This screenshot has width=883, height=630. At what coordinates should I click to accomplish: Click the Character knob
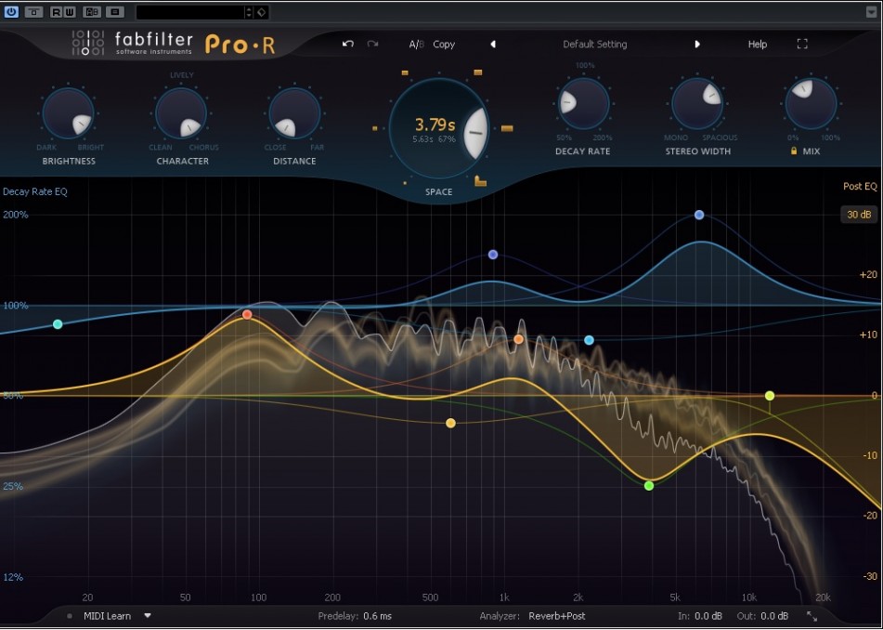tap(181, 114)
